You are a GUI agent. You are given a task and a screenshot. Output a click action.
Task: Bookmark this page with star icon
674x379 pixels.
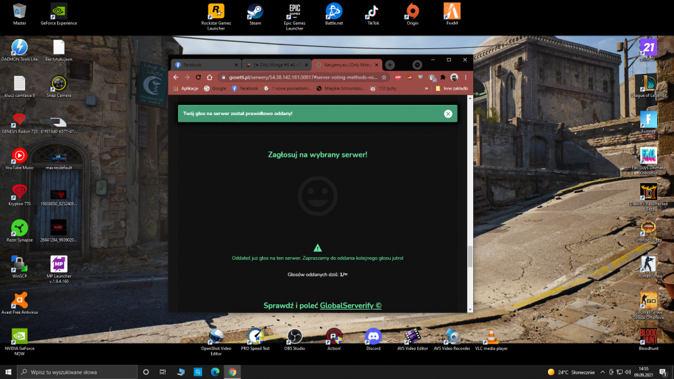(384, 77)
